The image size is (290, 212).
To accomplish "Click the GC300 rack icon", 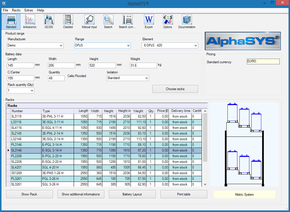I will 49,21.
